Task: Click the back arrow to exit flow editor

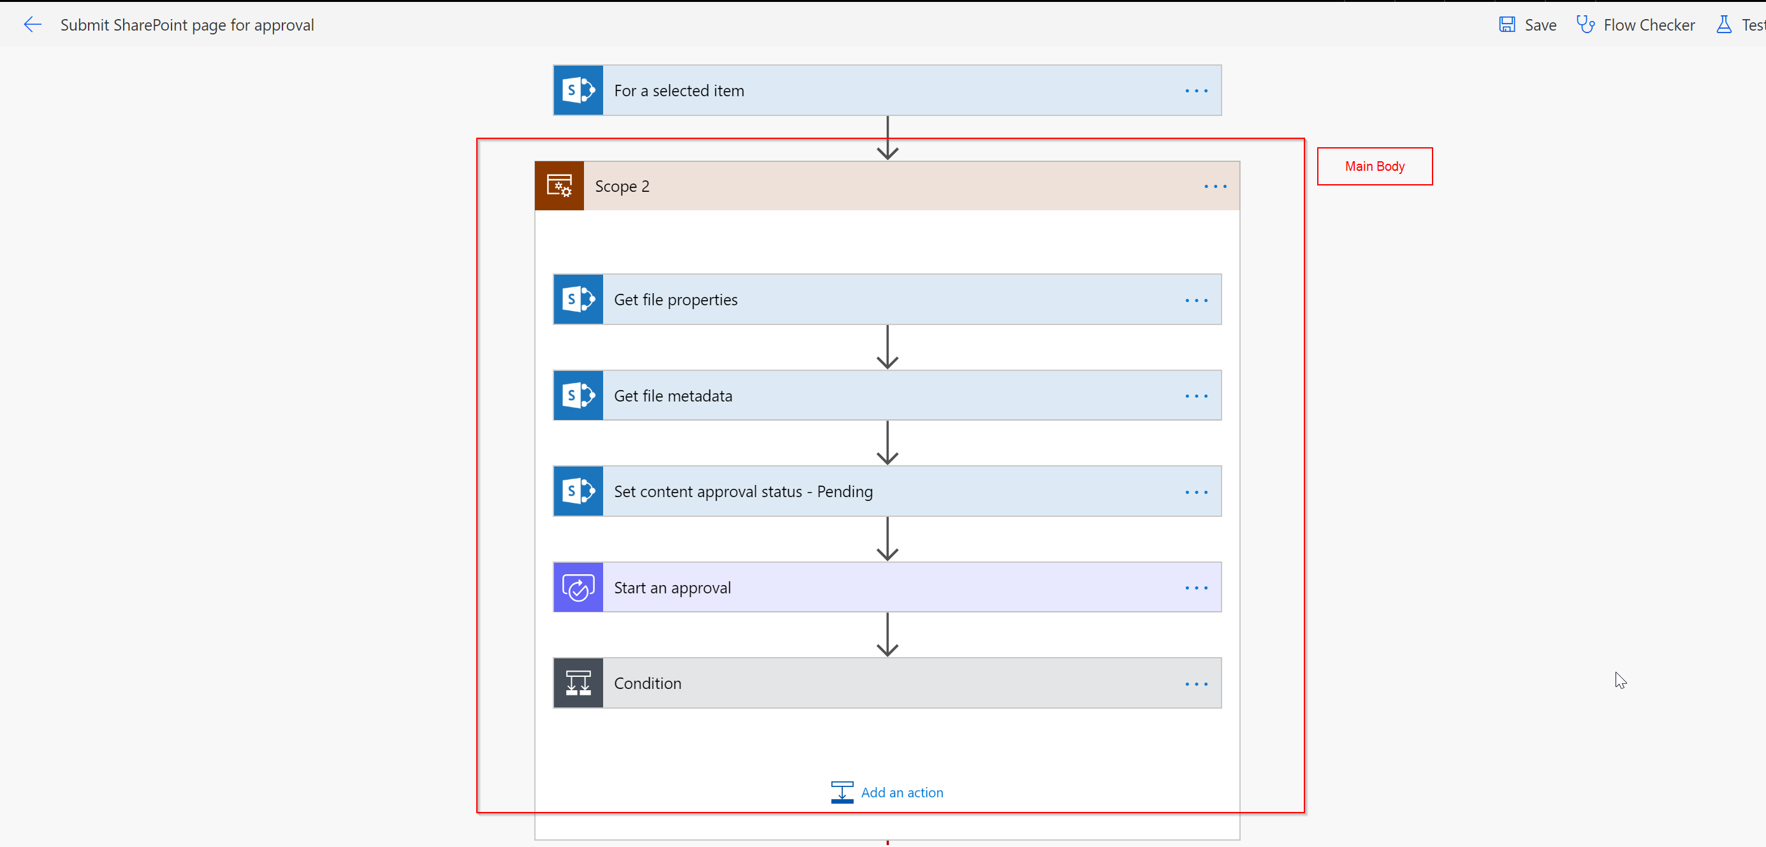Action: [33, 24]
